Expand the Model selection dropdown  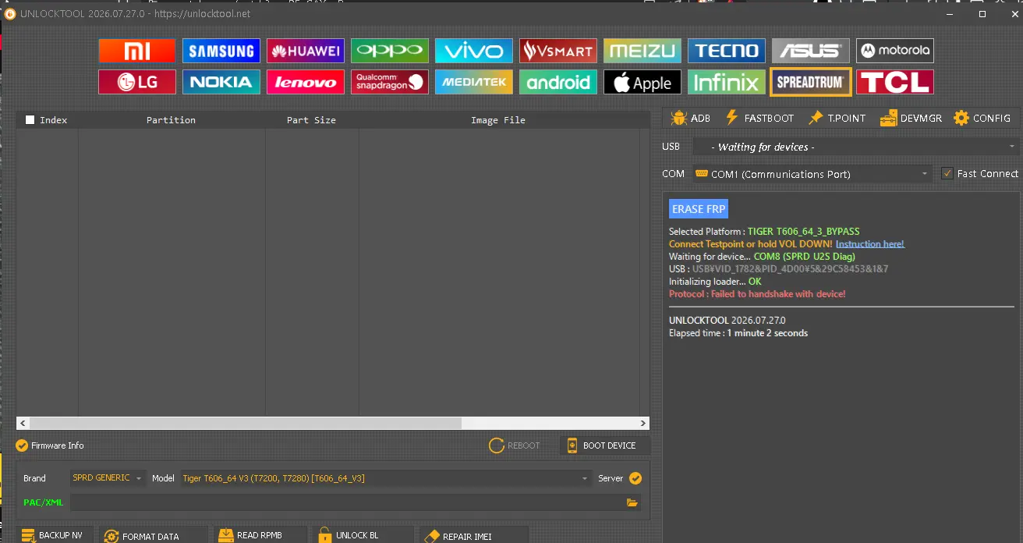tap(385, 478)
